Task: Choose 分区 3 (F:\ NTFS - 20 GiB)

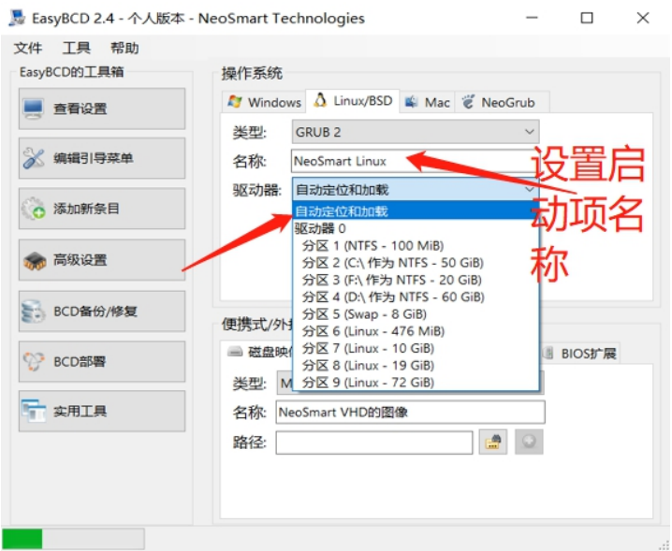Action: tap(416, 280)
